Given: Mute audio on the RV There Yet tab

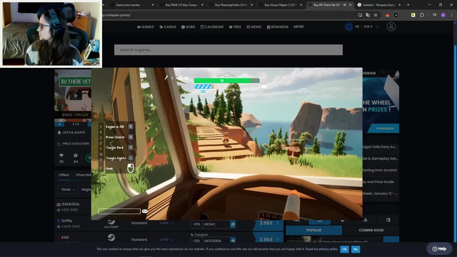Looking at the screenshot, I should tap(345, 5).
